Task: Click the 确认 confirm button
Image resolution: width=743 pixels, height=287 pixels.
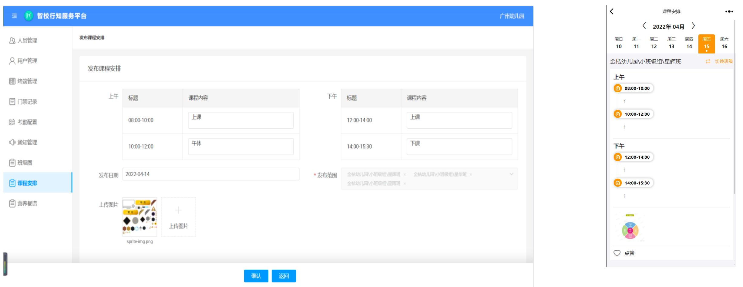Action: tap(256, 276)
